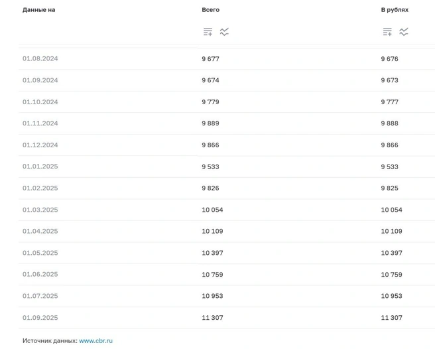This screenshot has height=349, width=435.
Task: Click the 9 825 value in В рублях
Action: (389, 188)
